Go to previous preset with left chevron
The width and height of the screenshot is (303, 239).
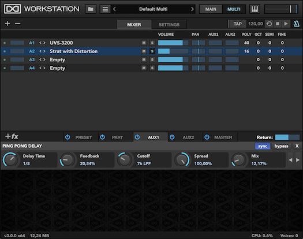pyautogui.click(x=114, y=9)
